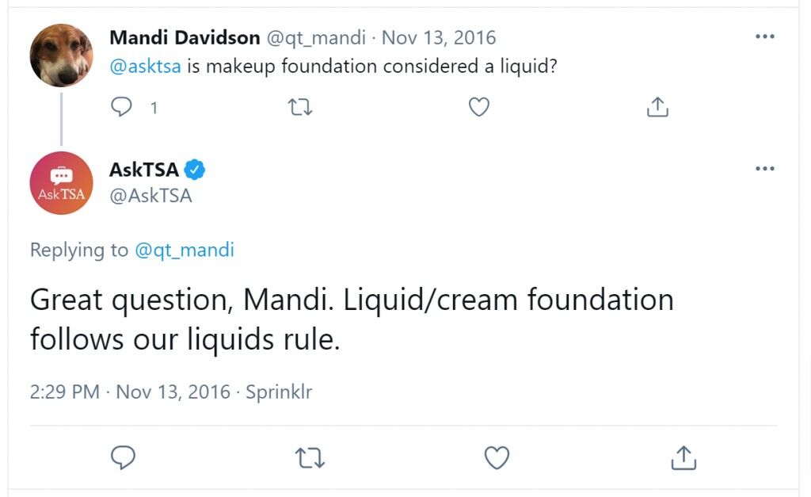This screenshot has height=497, width=811.
Task: Open more options for Mandi's tweet
Action: pyautogui.click(x=764, y=36)
